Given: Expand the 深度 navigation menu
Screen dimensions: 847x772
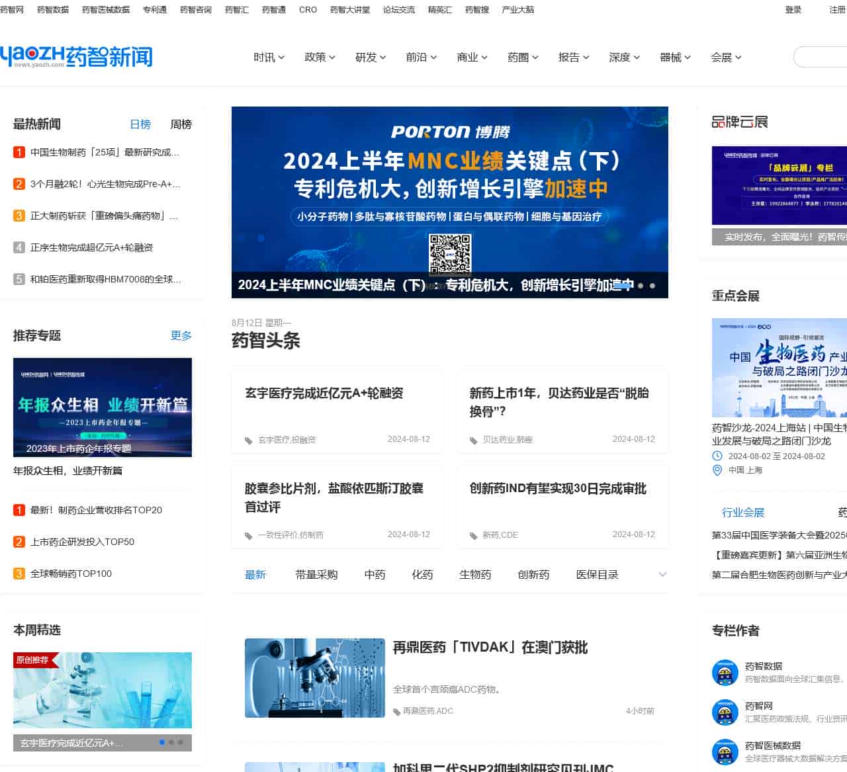Looking at the screenshot, I should [625, 58].
